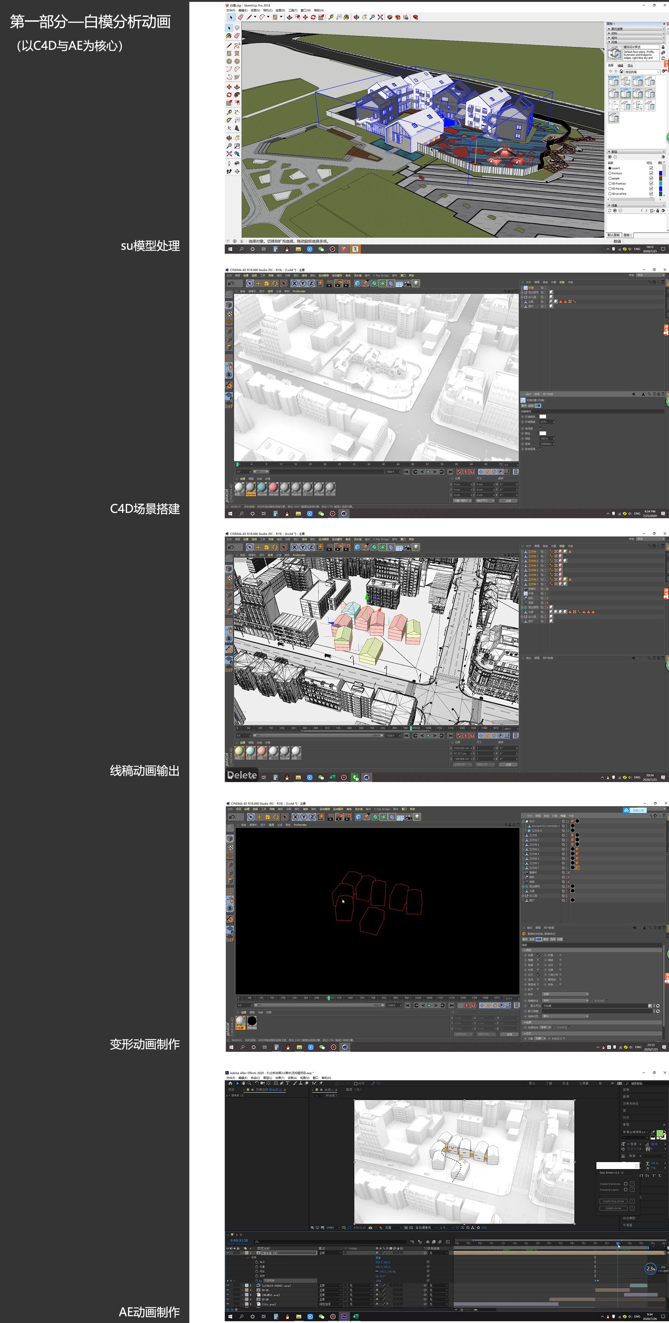Choose the Tape Measure tool in SketchUp
The image size is (669, 1323).
(x=229, y=112)
